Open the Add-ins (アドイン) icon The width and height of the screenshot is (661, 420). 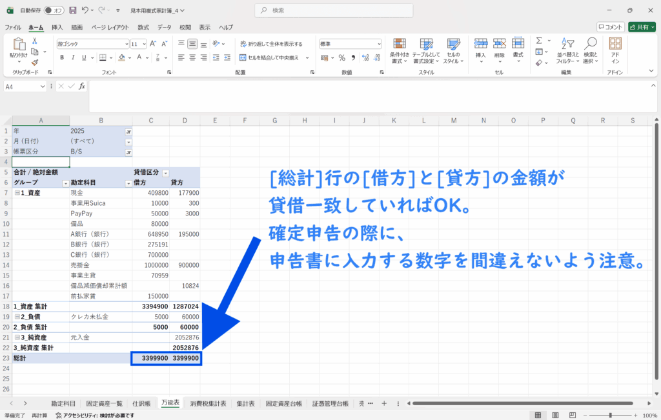(615, 49)
